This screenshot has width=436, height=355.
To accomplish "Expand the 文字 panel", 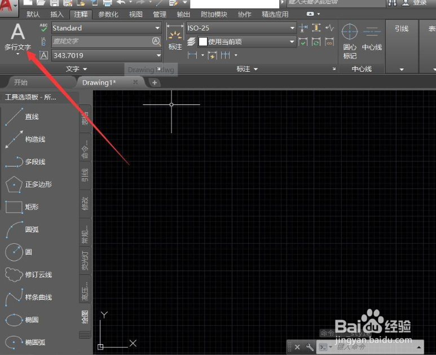I will [76, 69].
